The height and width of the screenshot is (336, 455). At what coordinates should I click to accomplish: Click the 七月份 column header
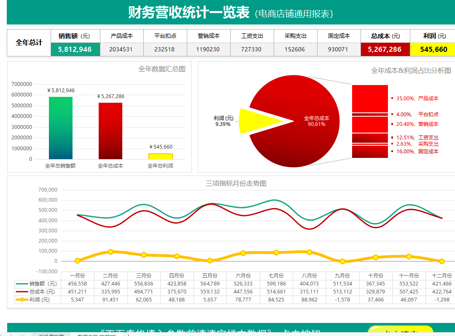pos(276,276)
